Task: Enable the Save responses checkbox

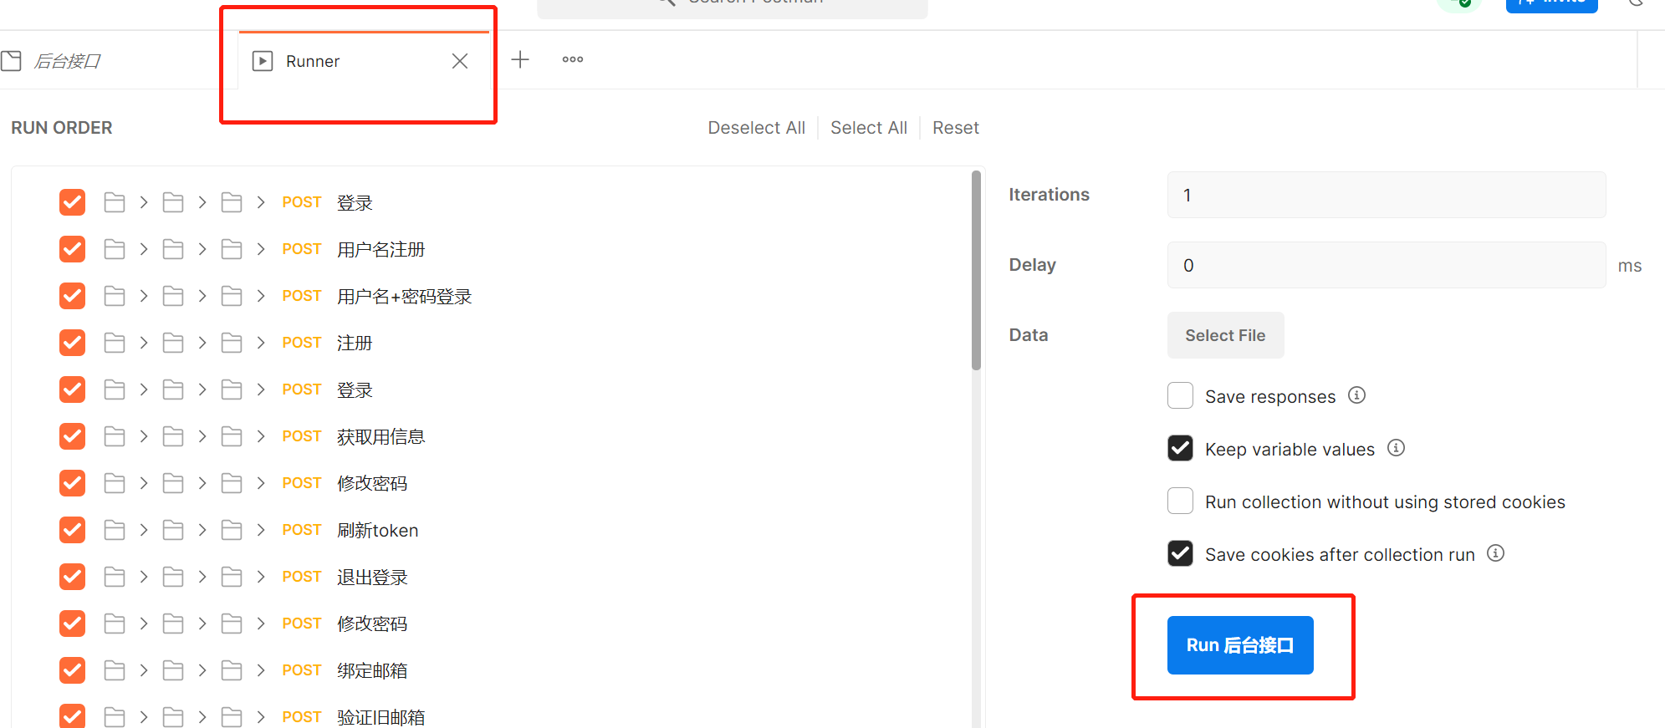Action: (x=1180, y=395)
